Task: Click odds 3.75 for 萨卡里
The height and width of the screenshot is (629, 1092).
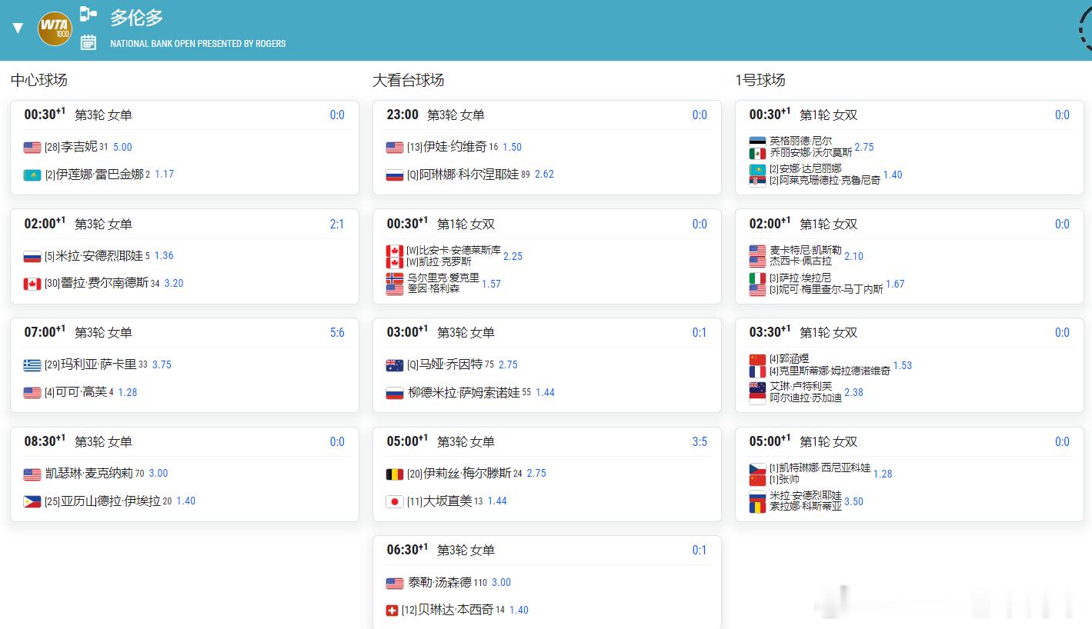Action: click(x=162, y=364)
